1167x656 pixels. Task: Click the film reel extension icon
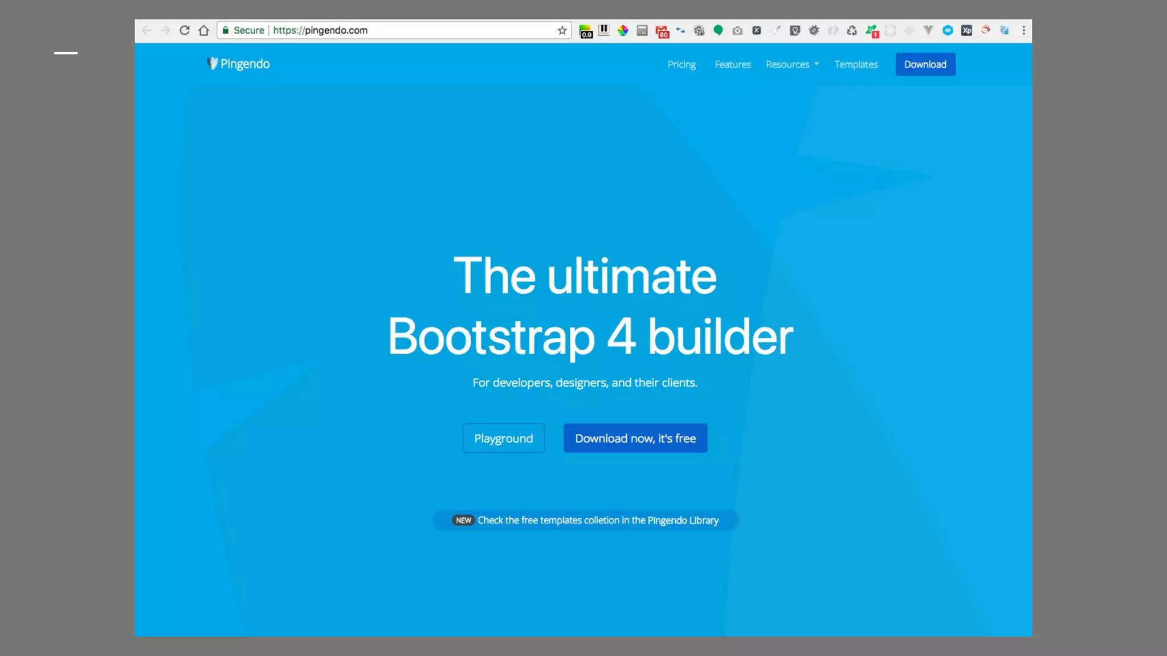click(x=699, y=30)
